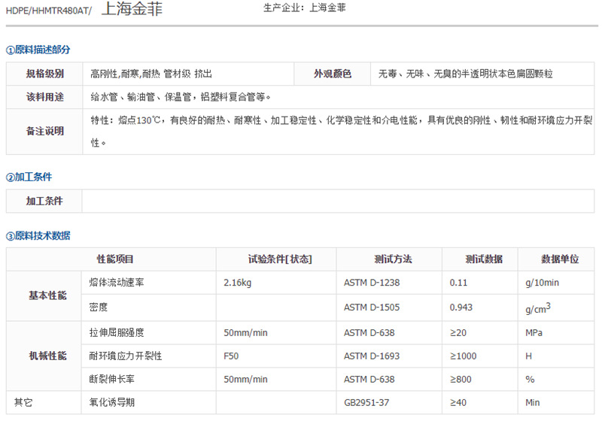Click the 备注说明 row label
The image size is (602, 421).
pyautogui.click(x=44, y=132)
